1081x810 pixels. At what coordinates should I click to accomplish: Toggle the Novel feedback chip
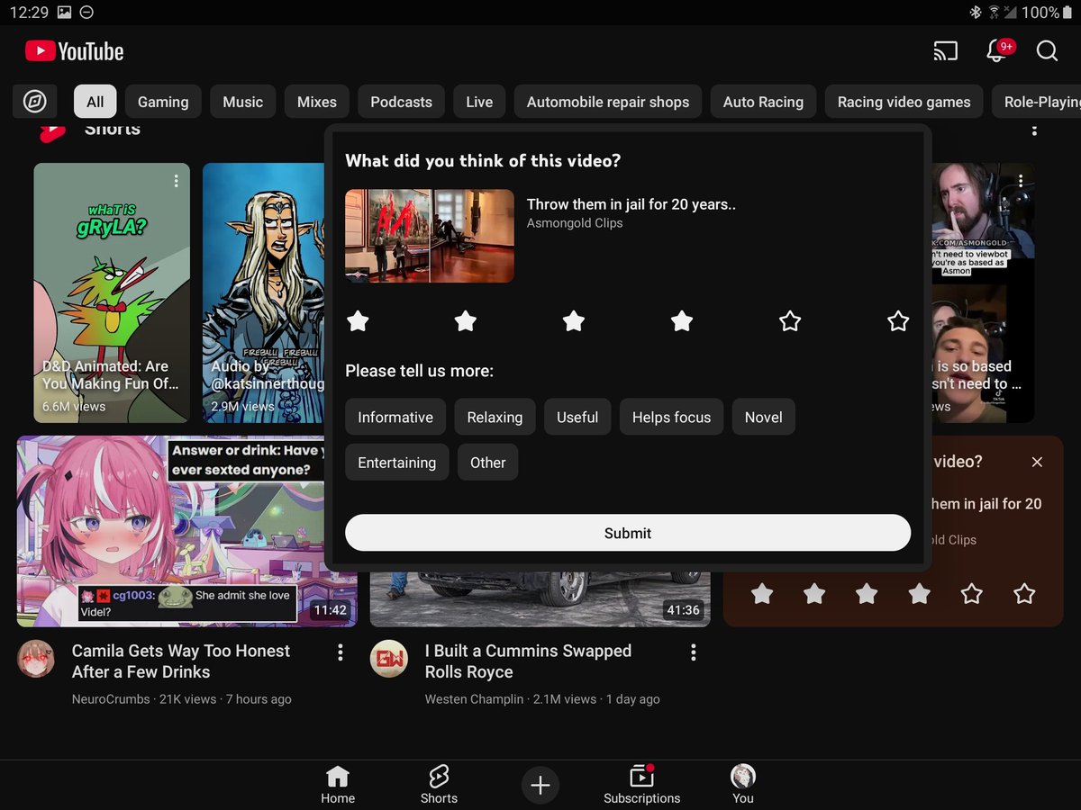click(764, 417)
